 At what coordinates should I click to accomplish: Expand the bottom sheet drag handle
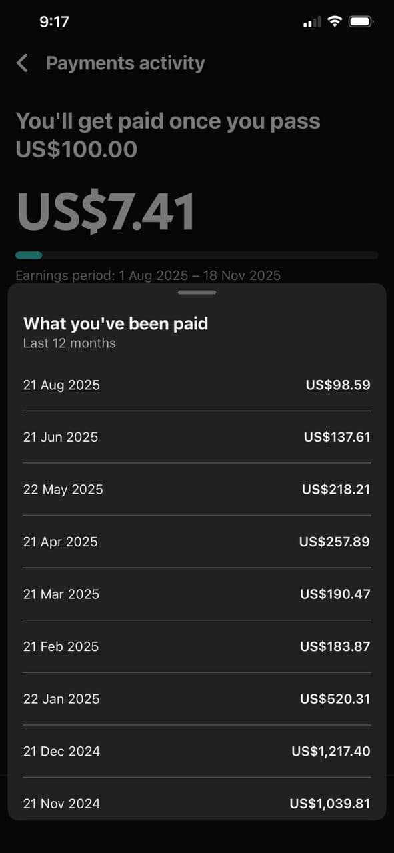pos(197,292)
